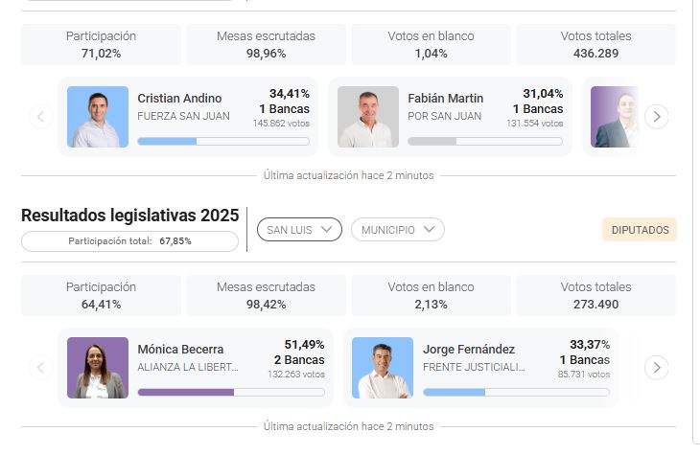Open the SAN LUIS province dropdown
The width and height of the screenshot is (700, 455).
[299, 230]
